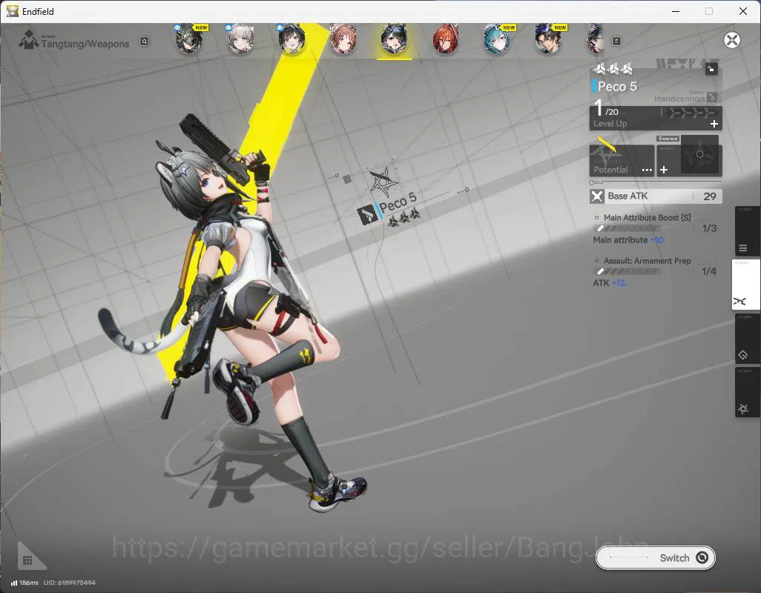761x593 pixels.
Task: Close the weapons screen with the X icon
Action: [732, 40]
